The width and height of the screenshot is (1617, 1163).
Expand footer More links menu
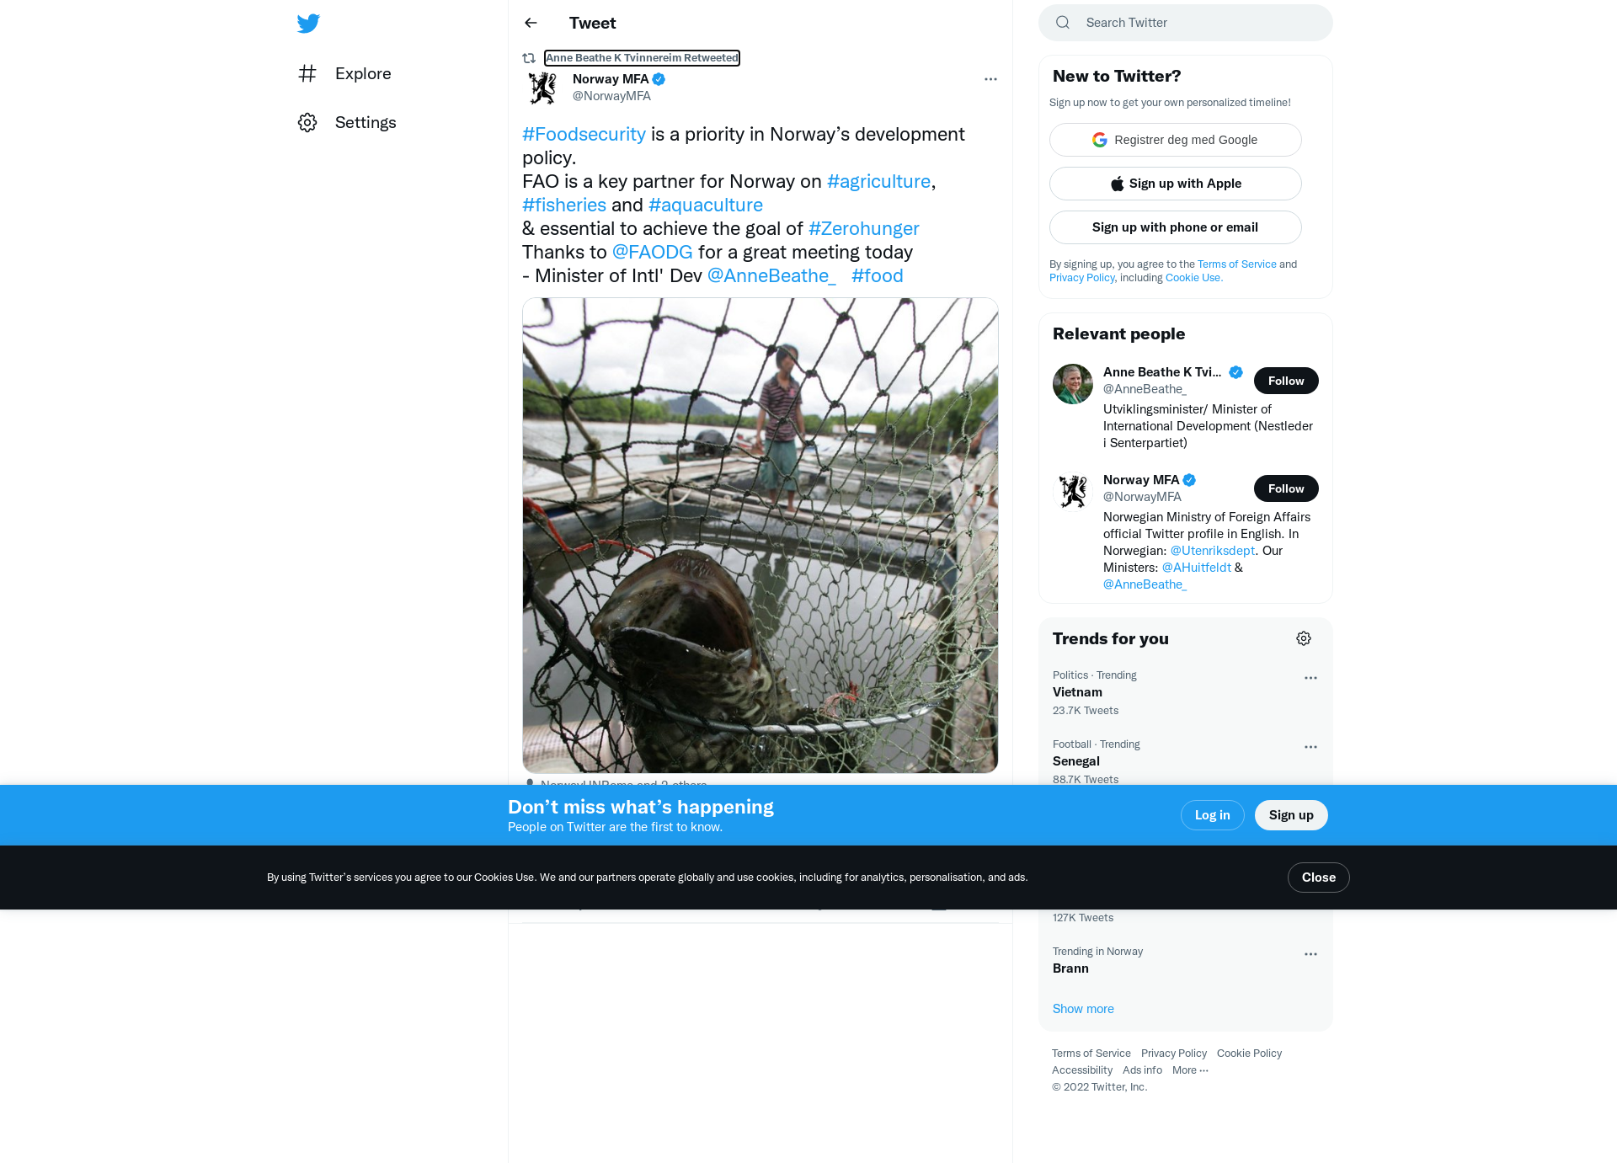pyautogui.click(x=1190, y=1070)
